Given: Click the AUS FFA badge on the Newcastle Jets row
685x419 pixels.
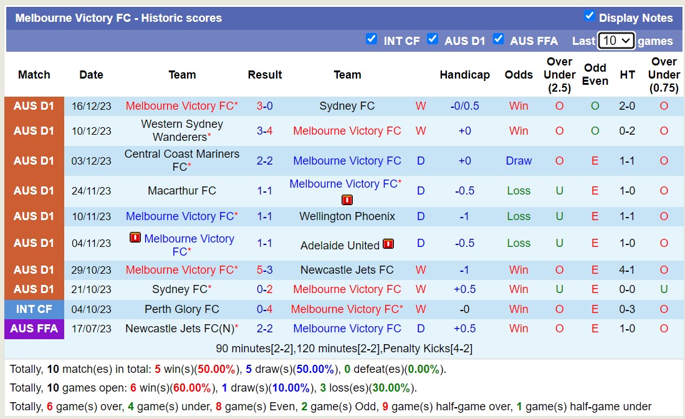Looking at the screenshot, I should click(34, 329).
